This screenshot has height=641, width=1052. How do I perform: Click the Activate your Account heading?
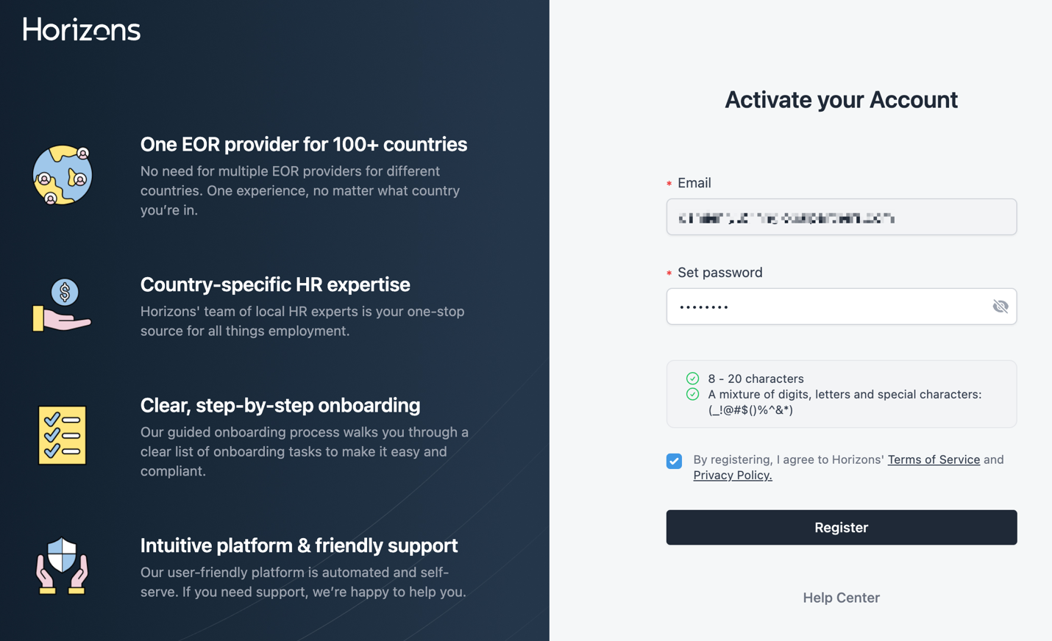841,100
